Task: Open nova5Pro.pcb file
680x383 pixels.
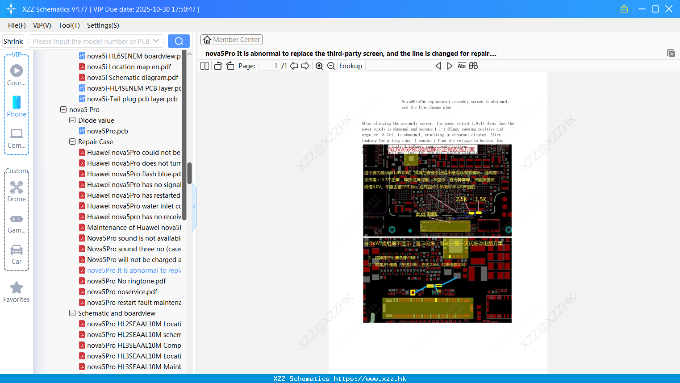Action: coord(103,131)
